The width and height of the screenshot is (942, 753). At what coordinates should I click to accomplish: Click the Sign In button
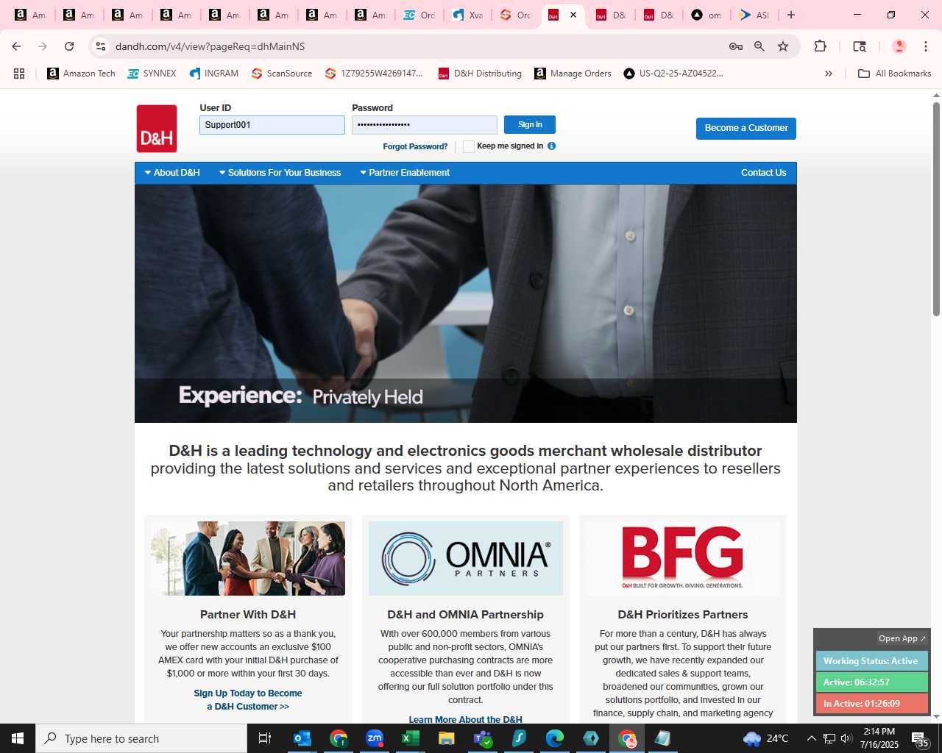click(x=530, y=124)
